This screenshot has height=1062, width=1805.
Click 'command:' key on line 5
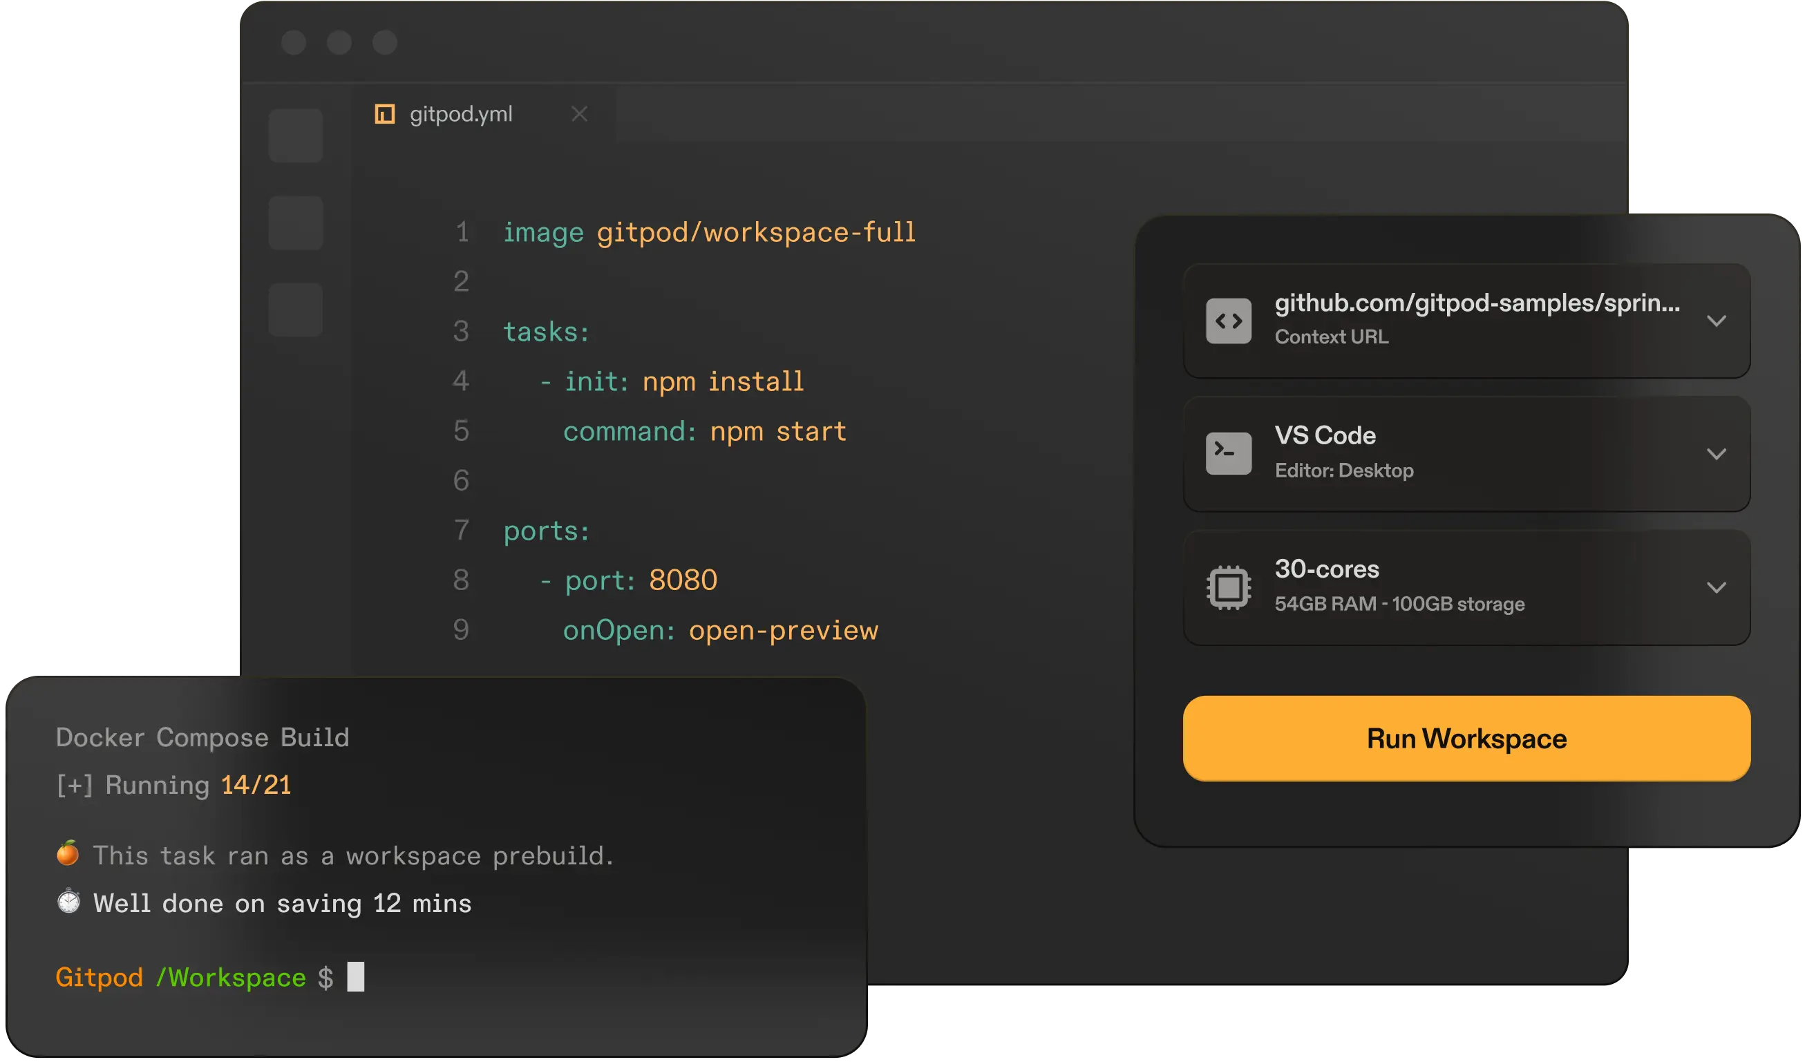pos(630,432)
